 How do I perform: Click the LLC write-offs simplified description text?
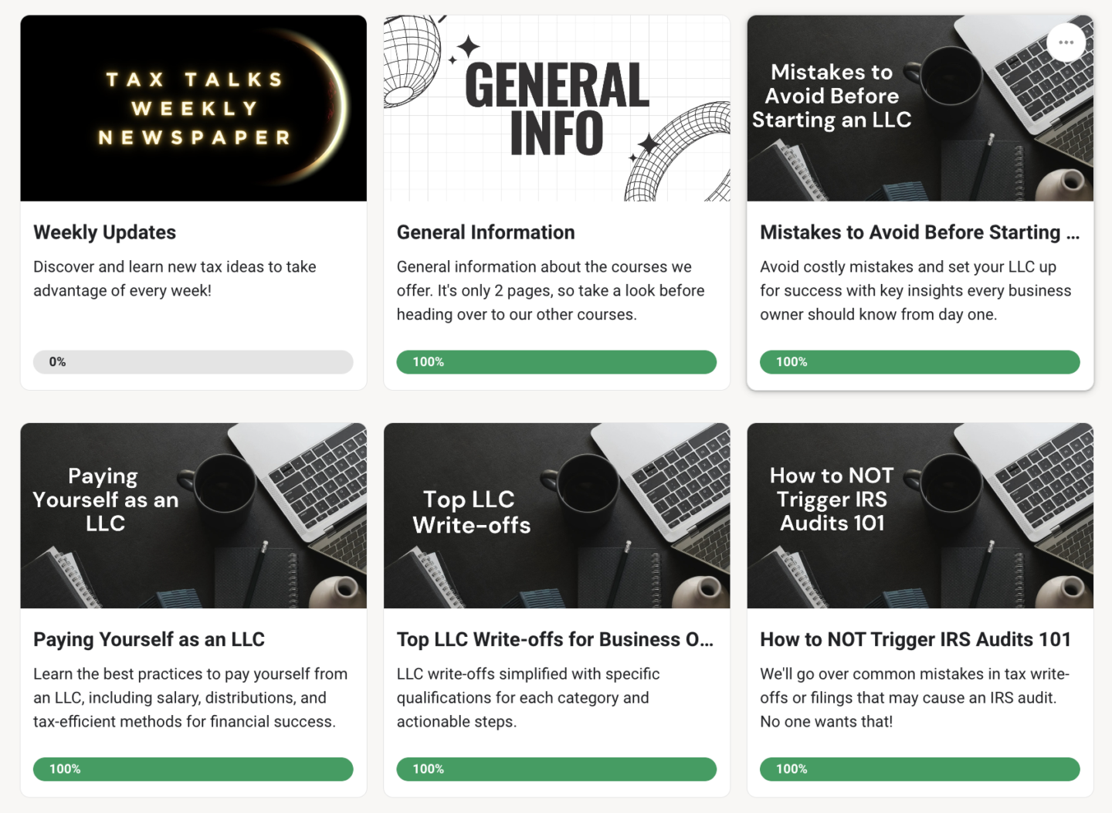pos(528,698)
